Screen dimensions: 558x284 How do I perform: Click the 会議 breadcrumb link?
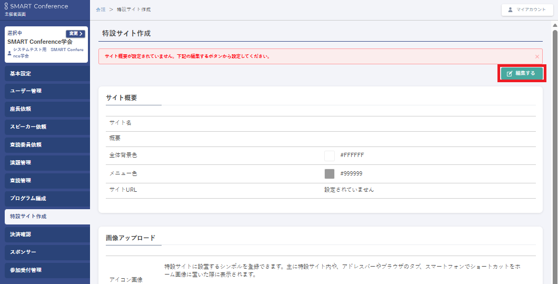tap(101, 10)
